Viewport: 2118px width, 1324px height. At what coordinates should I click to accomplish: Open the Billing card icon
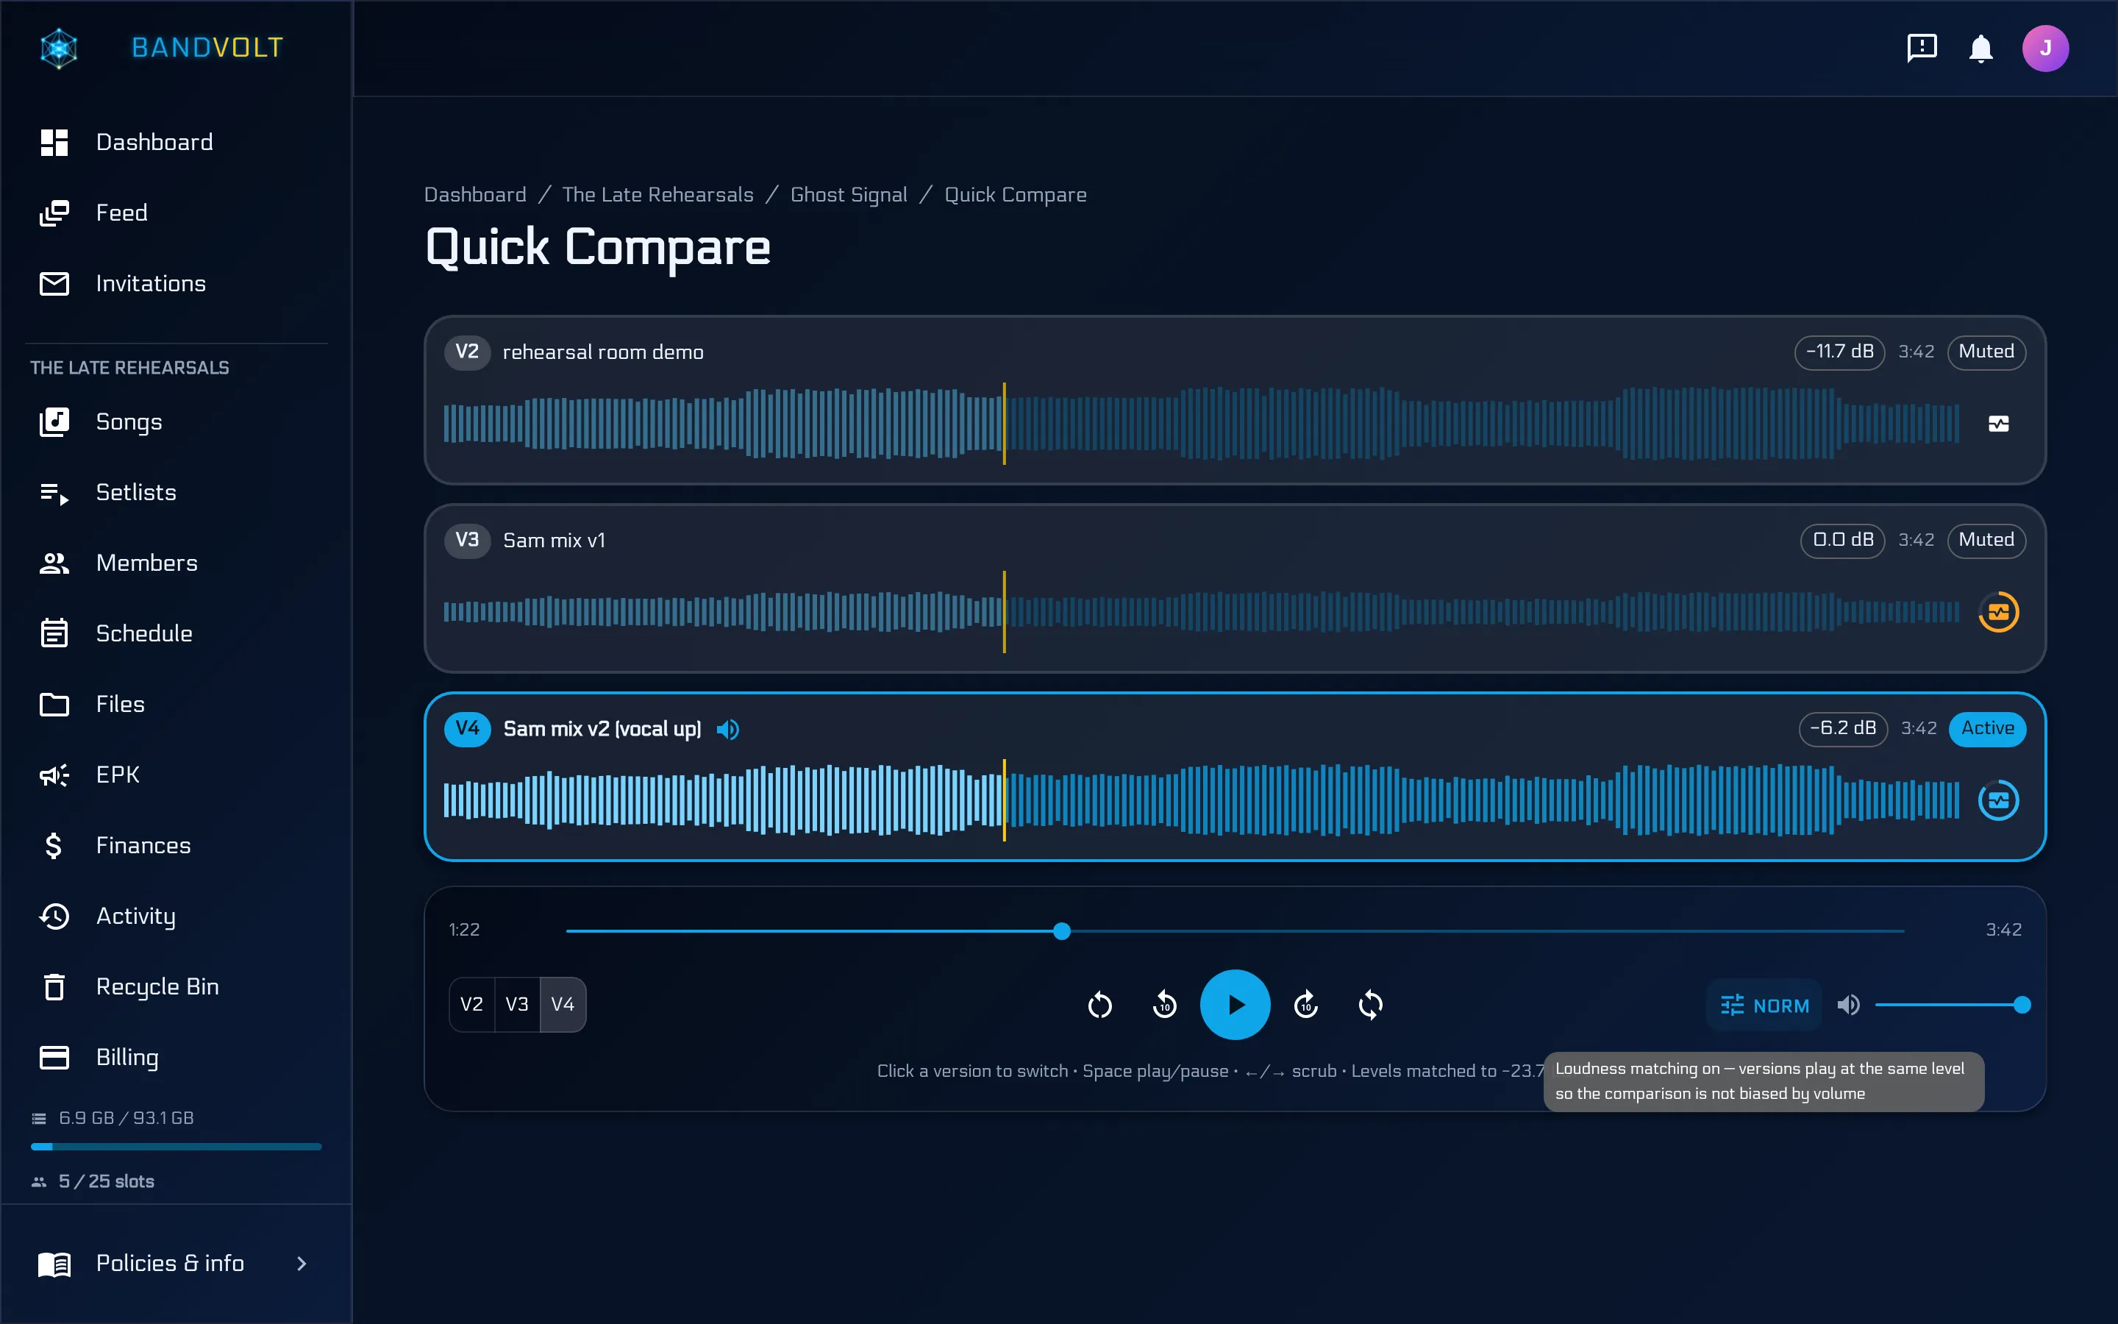[x=54, y=1057]
